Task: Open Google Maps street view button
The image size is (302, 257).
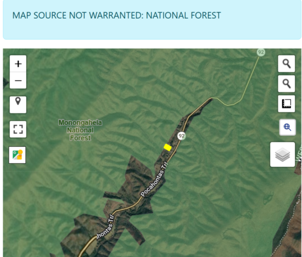Action: pos(17,155)
